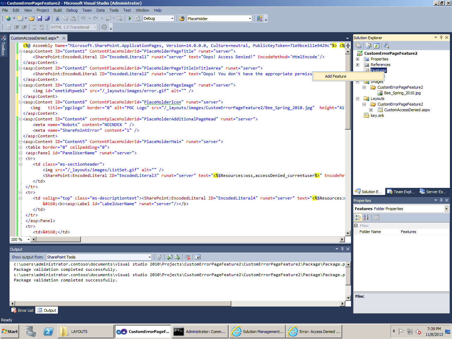
Task: Click the Output window horizontal scrollbar
Action: pyautogui.click(x=177, y=304)
